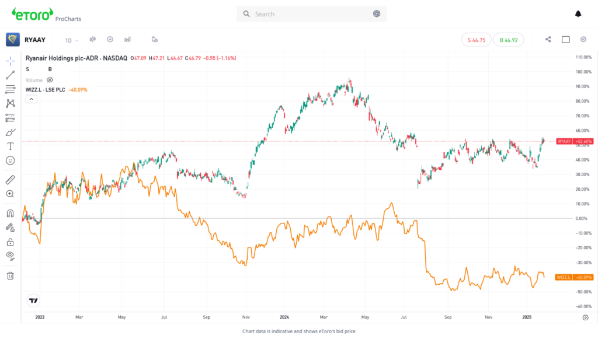Click the Sell button S 46.75
This screenshot has width=598, height=339.
[x=477, y=40]
